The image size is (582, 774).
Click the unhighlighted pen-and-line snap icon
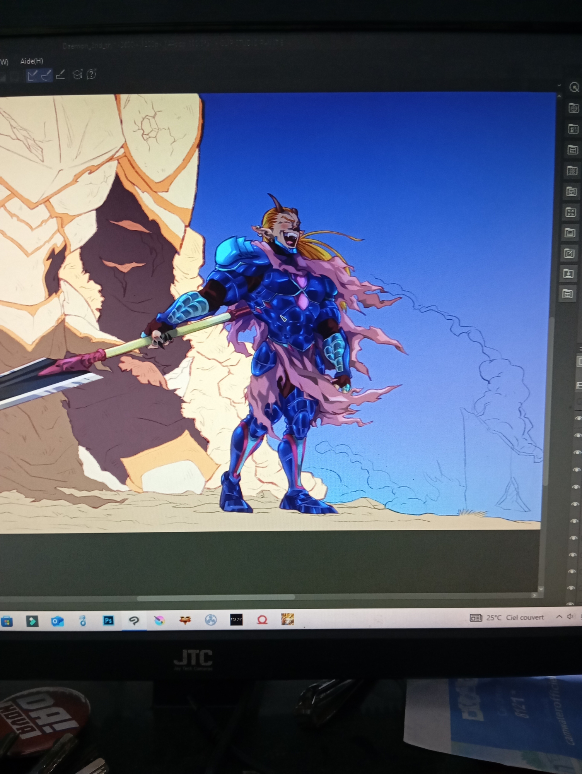point(60,75)
